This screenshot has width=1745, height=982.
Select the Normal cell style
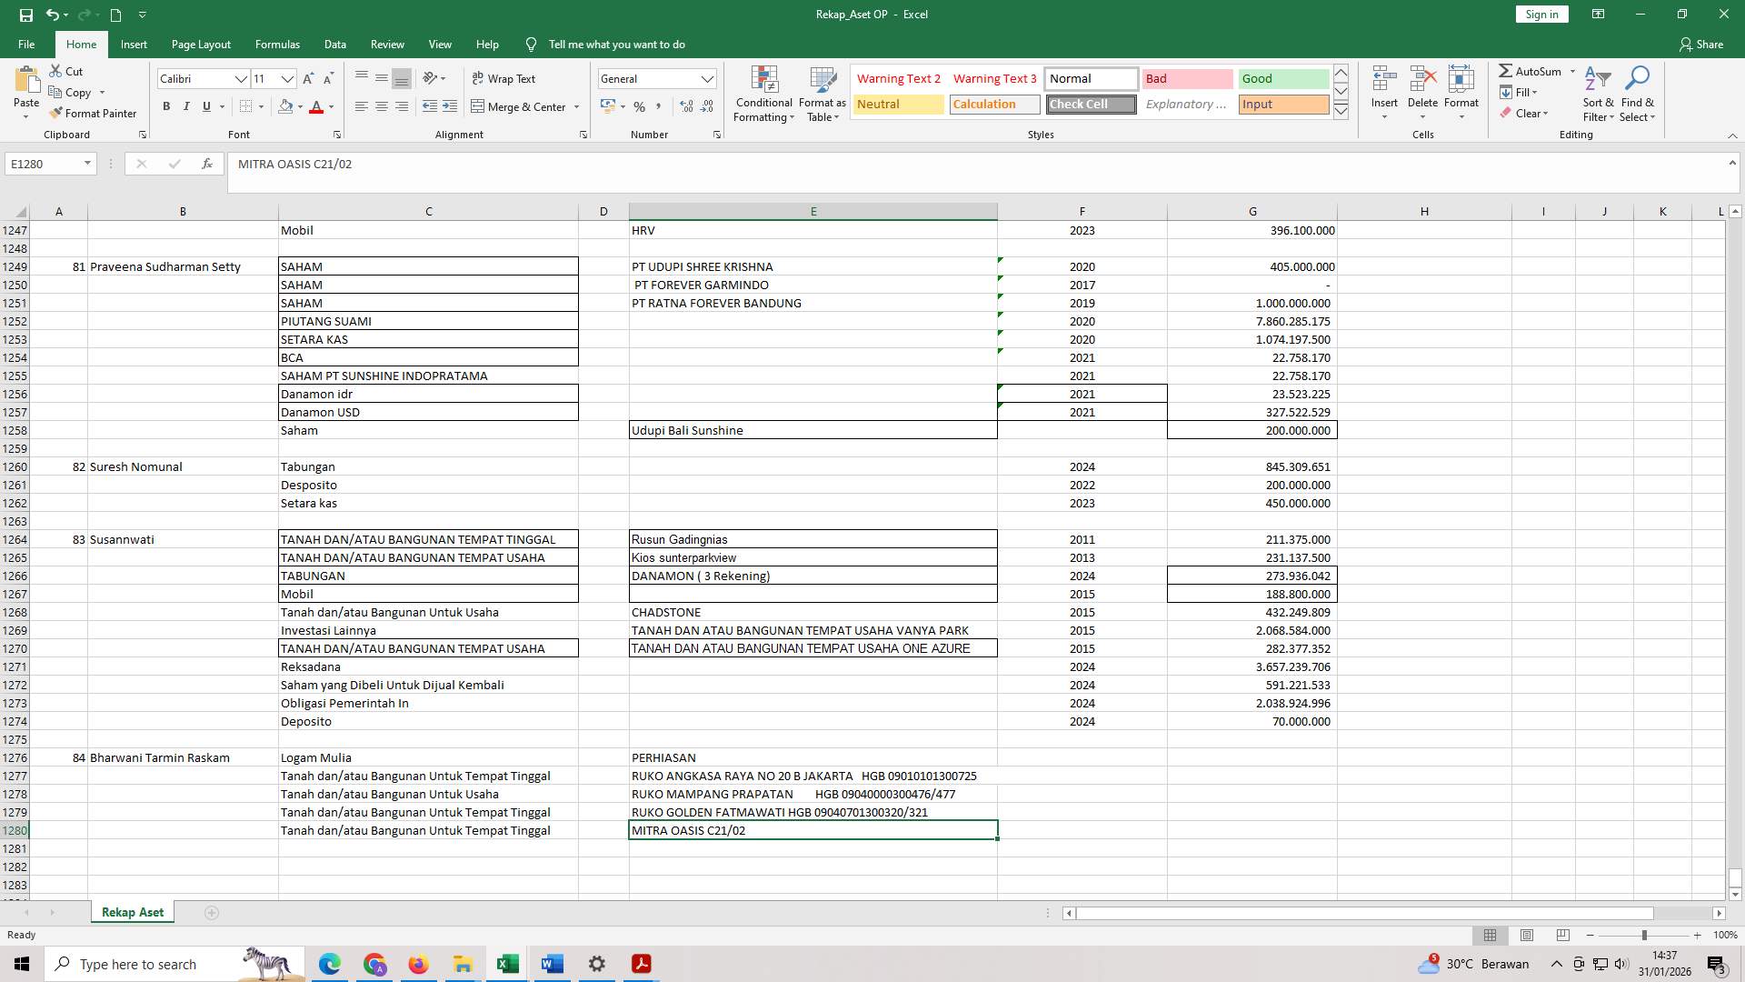point(1091,78)
